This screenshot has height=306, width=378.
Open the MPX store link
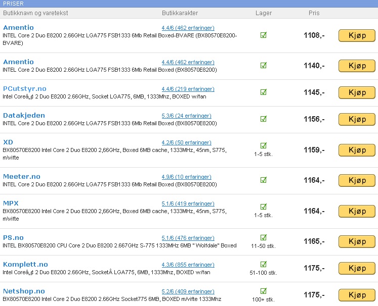click(x=11, y=203)
